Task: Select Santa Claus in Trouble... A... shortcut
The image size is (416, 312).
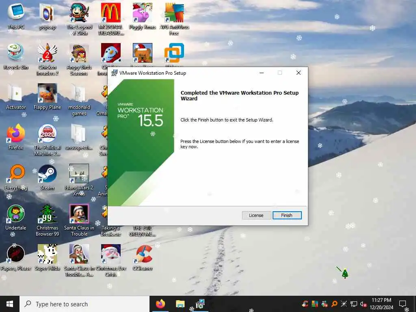Action: tap(79, 260)
